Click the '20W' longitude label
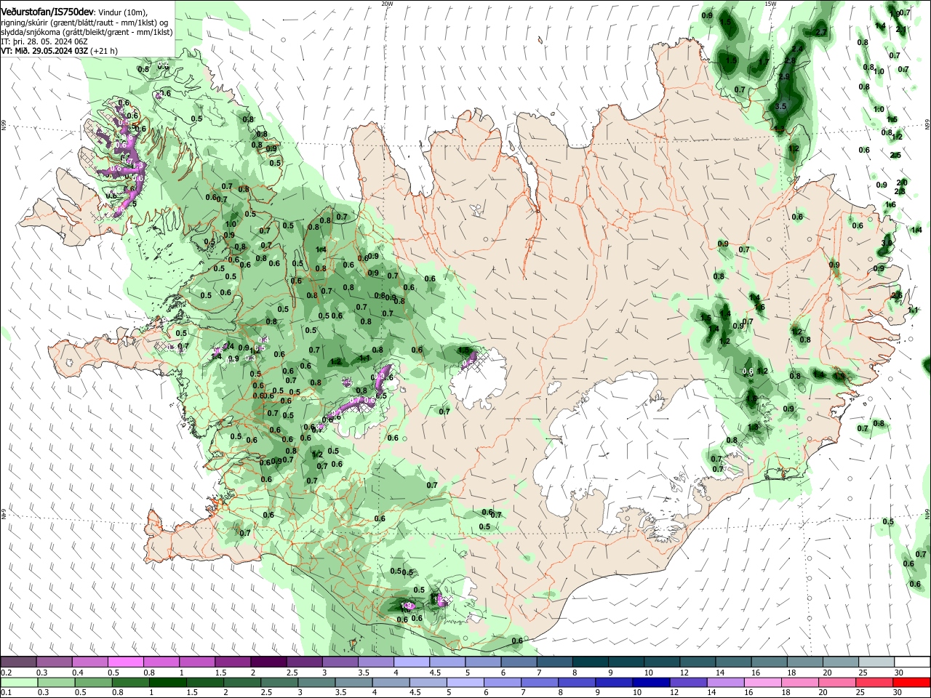The height and width of the screenshot is (698, 931). pos(387,4)
